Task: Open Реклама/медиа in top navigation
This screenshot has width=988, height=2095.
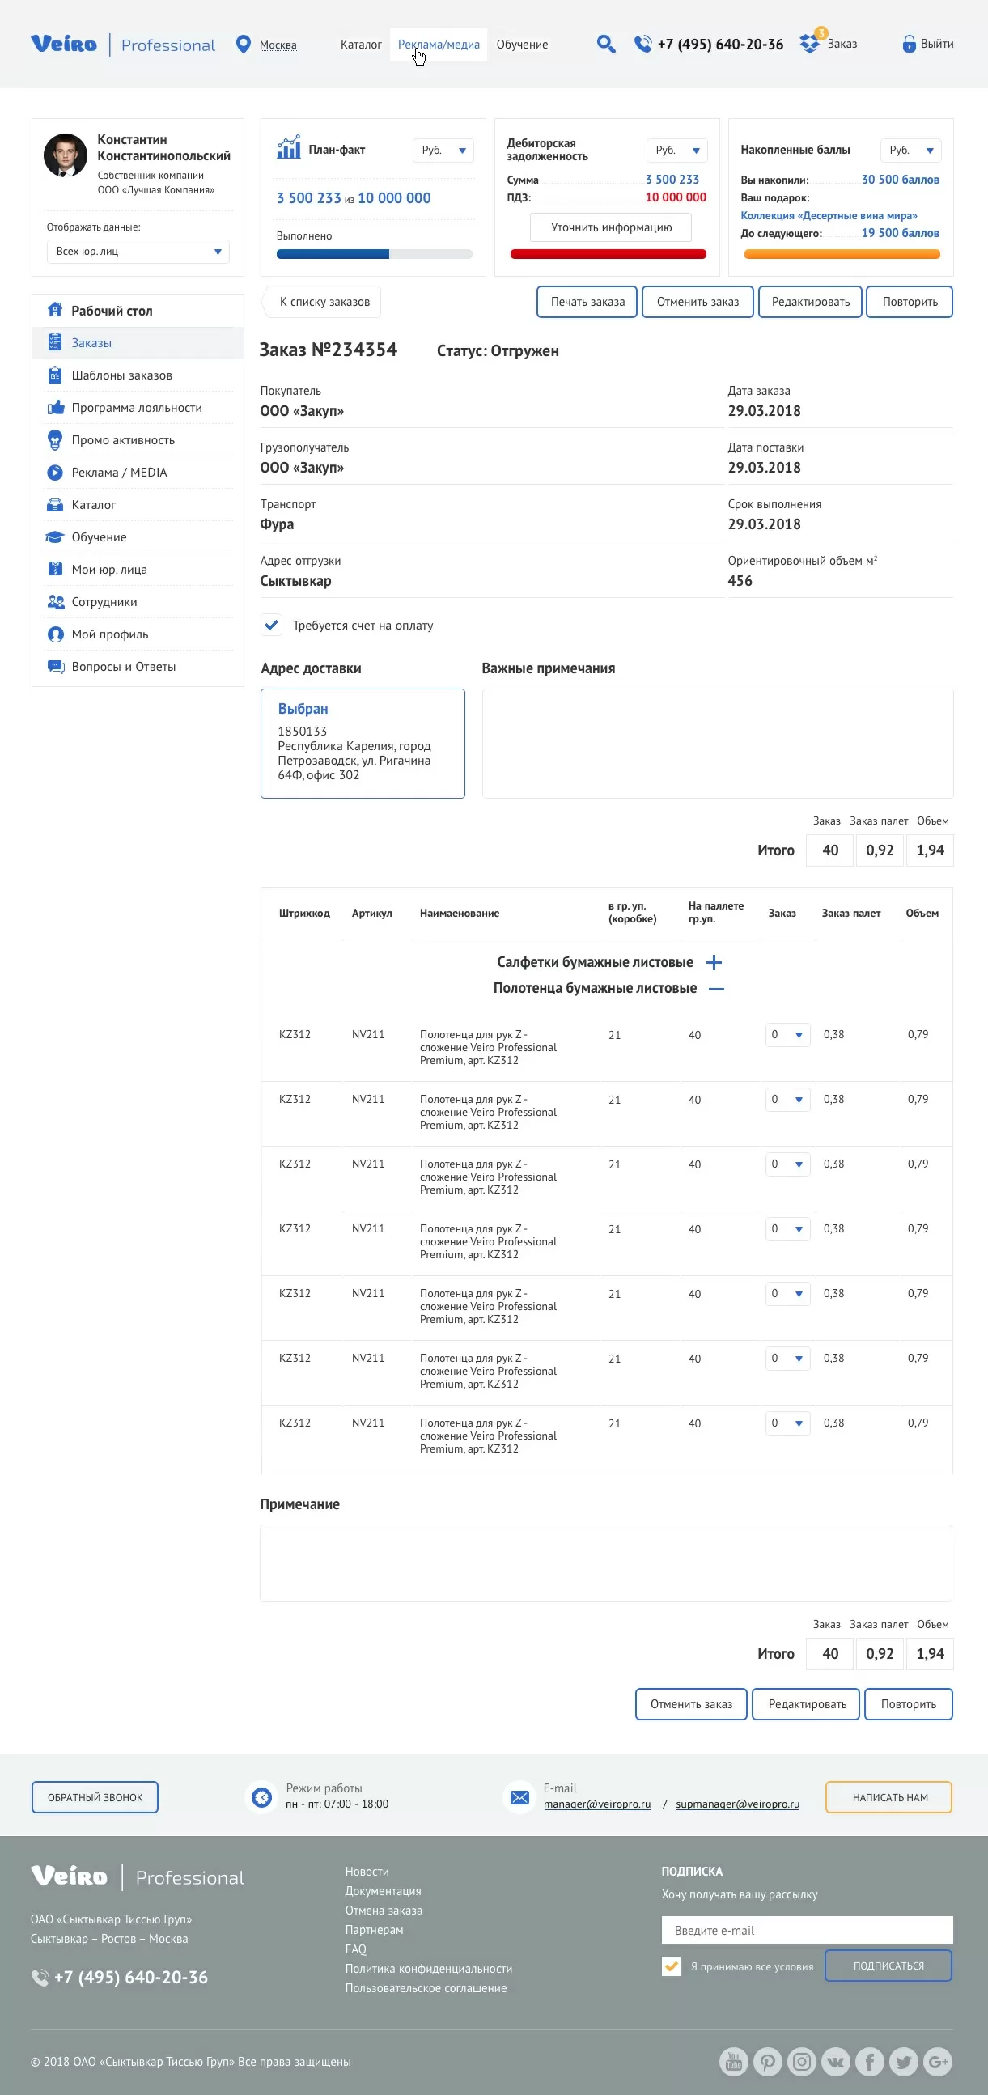Action: (439, 45)
